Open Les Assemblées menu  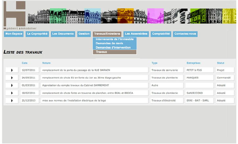136,34
